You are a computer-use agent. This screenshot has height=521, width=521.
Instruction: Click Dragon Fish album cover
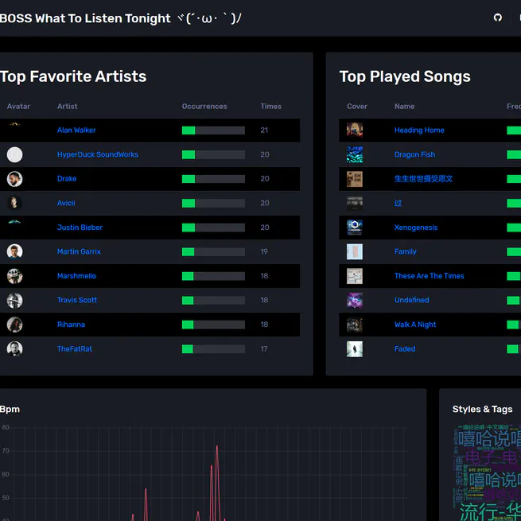click(x=355, y=155)
